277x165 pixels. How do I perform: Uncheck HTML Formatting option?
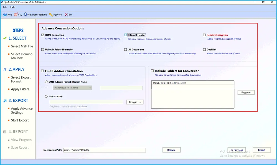click(x=43, y=35)
